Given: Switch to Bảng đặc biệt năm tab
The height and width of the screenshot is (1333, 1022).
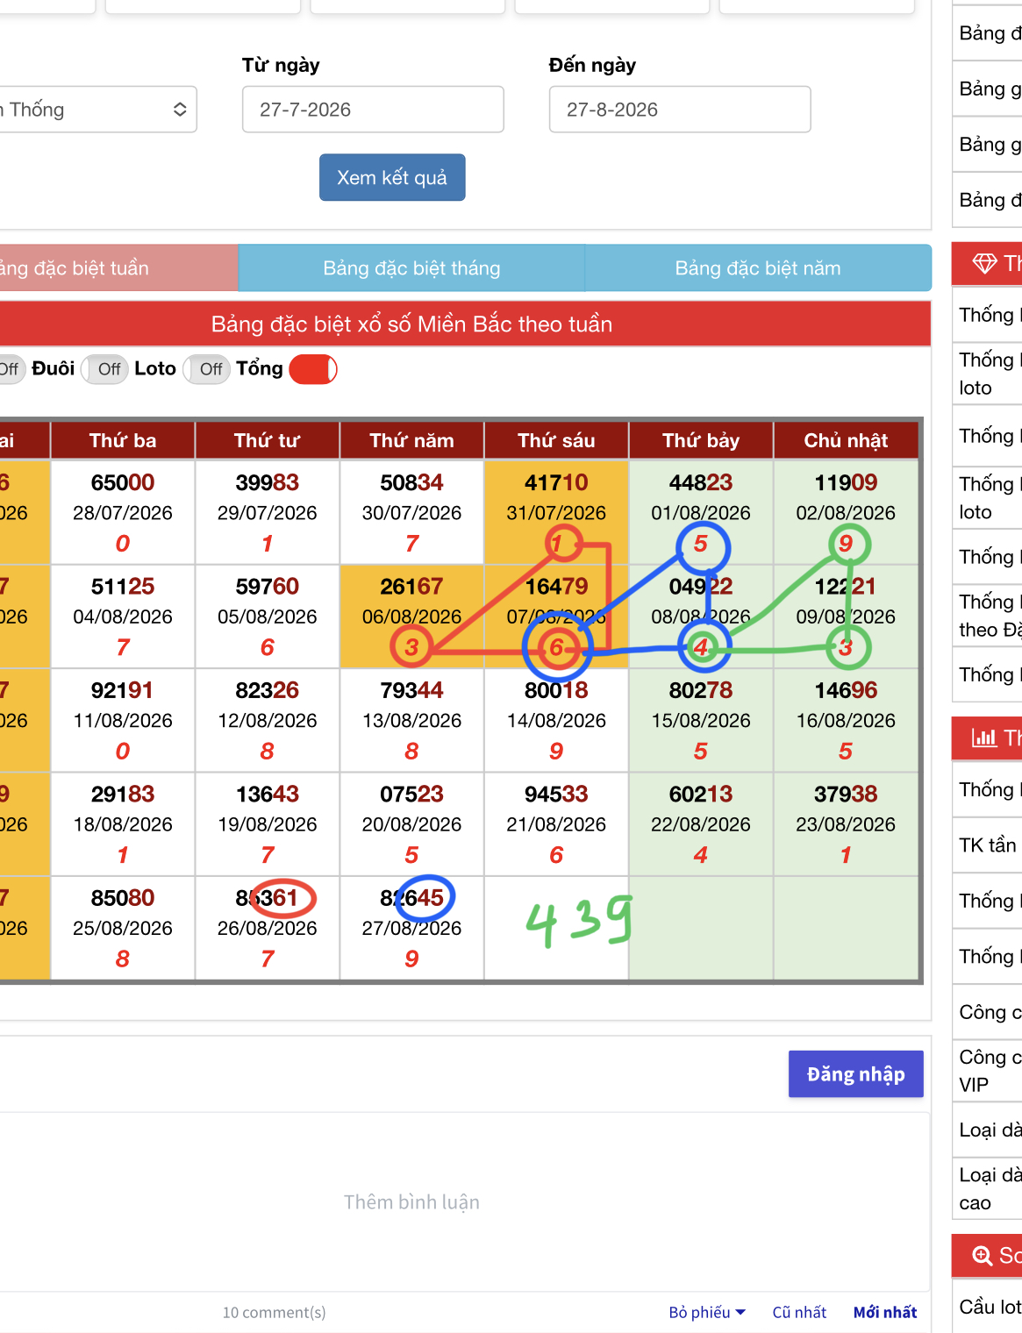Looking at the screenshot, I should point(758,268).
